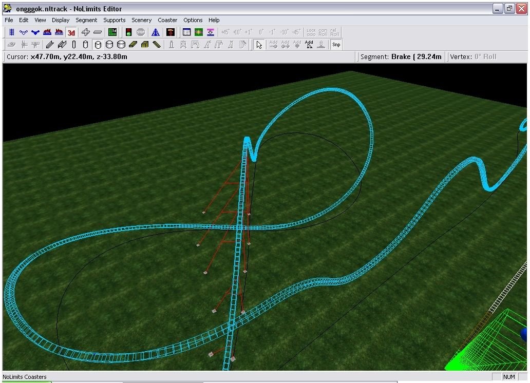The width and height of the screenshot is (530, 383).
Task: Click the blue wireframe nodes view icon
Action: pos(24,32)
